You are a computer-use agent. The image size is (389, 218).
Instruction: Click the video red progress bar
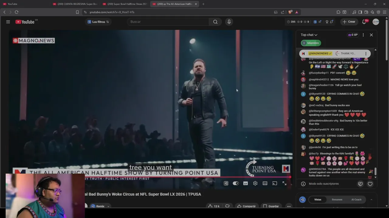click(x=151, y=177)
